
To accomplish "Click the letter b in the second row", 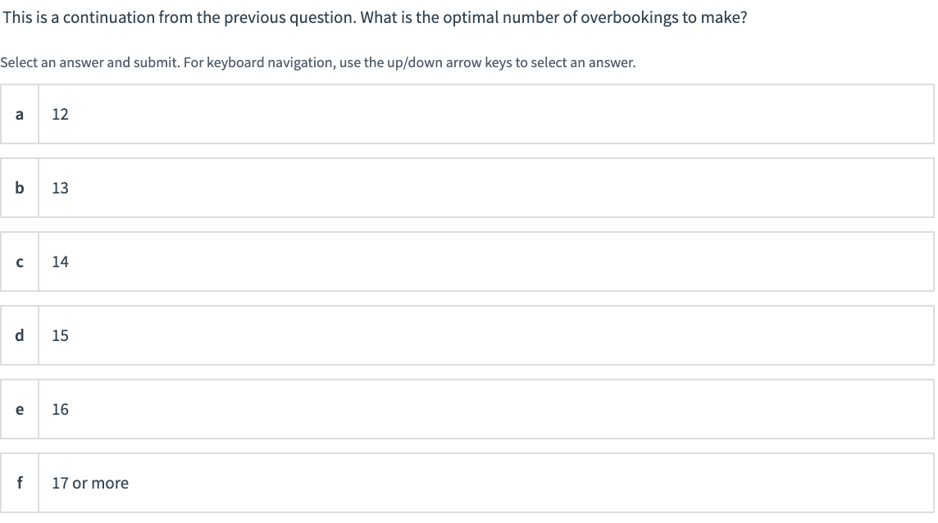I will tap(19, 188).
